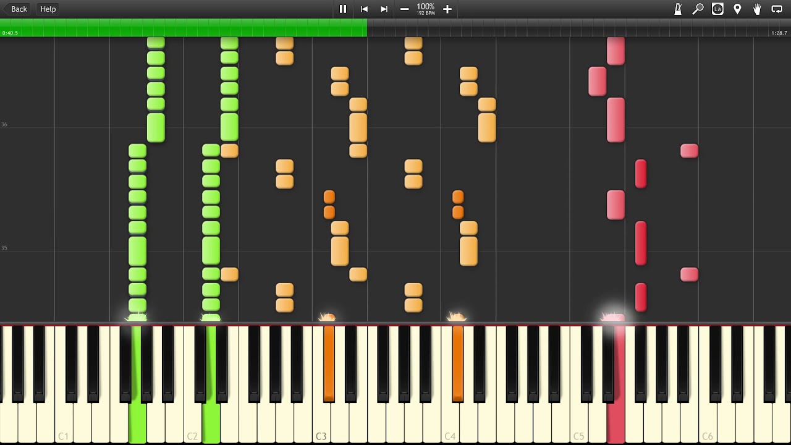
Task: Go Back to the previous screen
Action: [19, 9]
